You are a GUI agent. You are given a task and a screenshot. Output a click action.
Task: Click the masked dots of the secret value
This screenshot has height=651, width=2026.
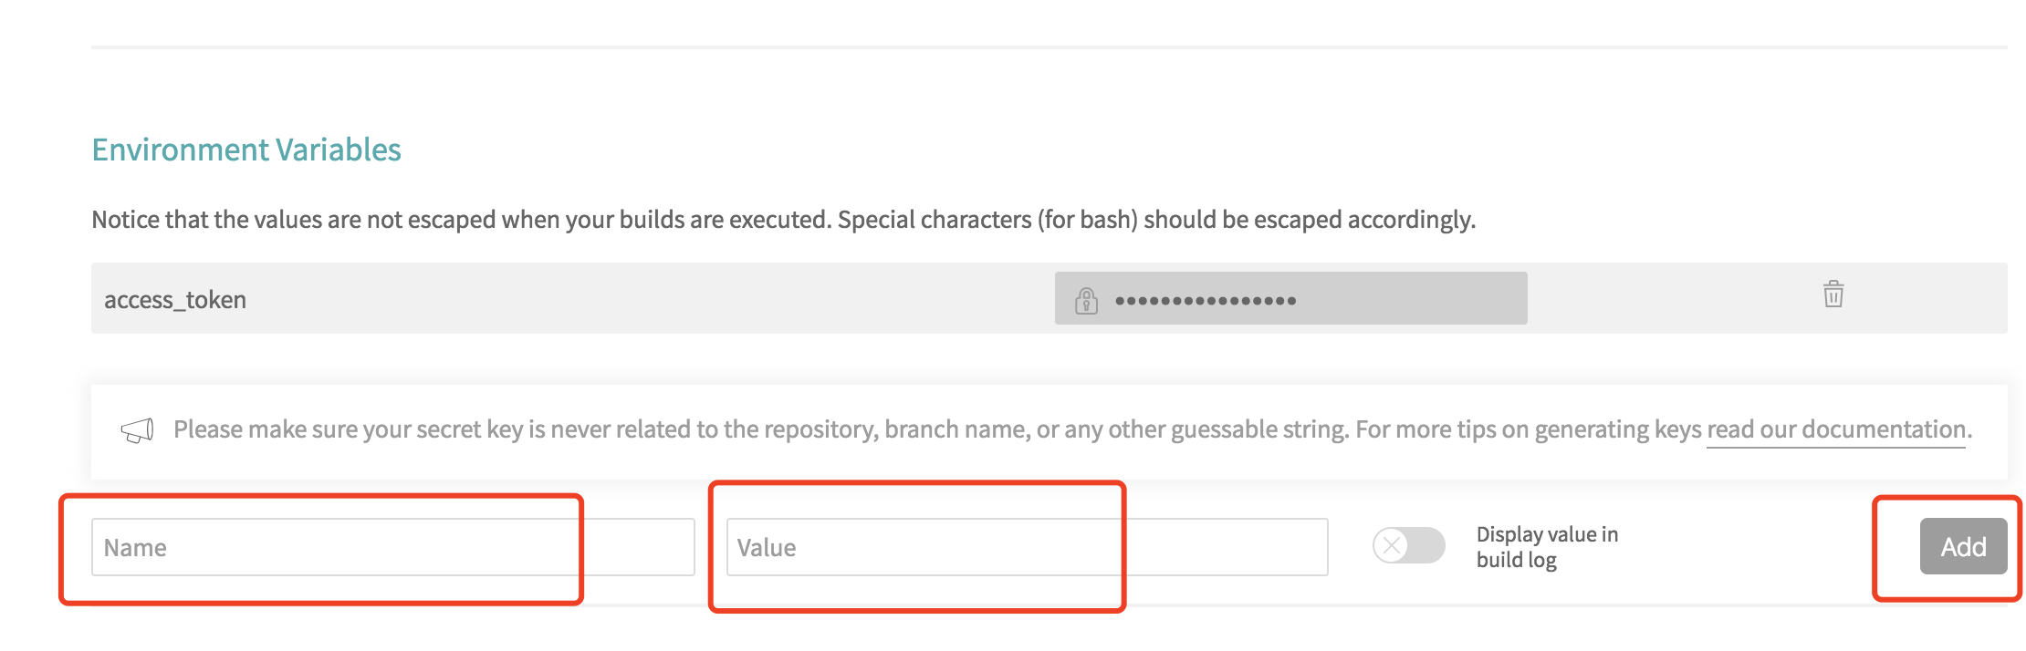(x=1205, y=301)
